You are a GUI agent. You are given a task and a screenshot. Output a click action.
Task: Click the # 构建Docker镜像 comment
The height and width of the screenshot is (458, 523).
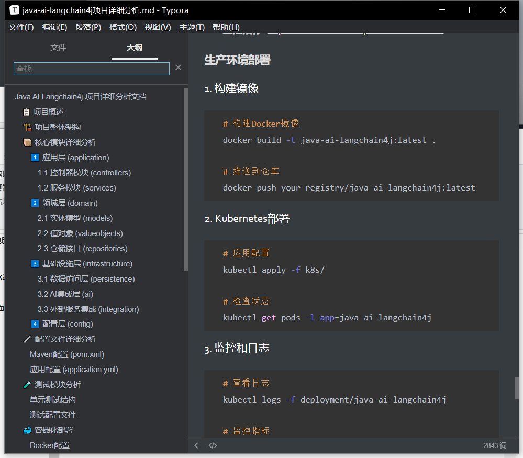click(261, 124)
